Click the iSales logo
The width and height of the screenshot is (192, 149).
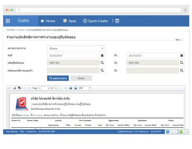[24, 20]
